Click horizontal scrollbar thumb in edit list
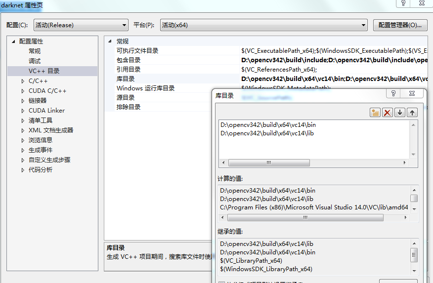 [269, 163]
